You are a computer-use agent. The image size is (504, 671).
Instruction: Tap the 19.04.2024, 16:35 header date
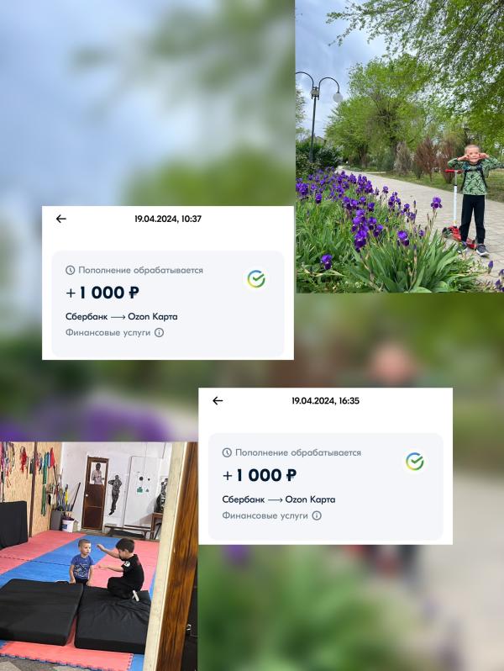click(325, 400)
